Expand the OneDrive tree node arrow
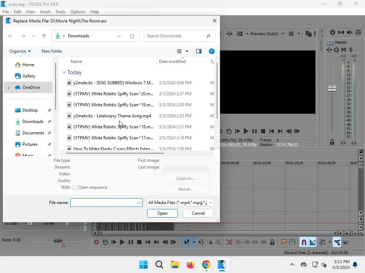Screen dimensions: 365x273 [x=9, y=87]
